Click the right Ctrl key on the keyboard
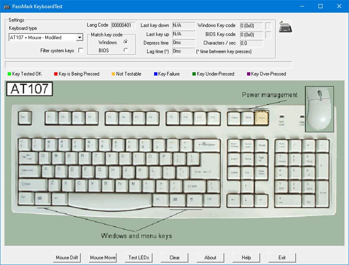 click(x=211, y=200)
